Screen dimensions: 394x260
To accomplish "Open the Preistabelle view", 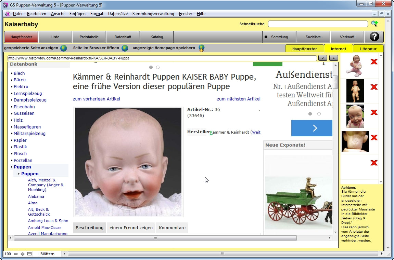I will [89, 37].
